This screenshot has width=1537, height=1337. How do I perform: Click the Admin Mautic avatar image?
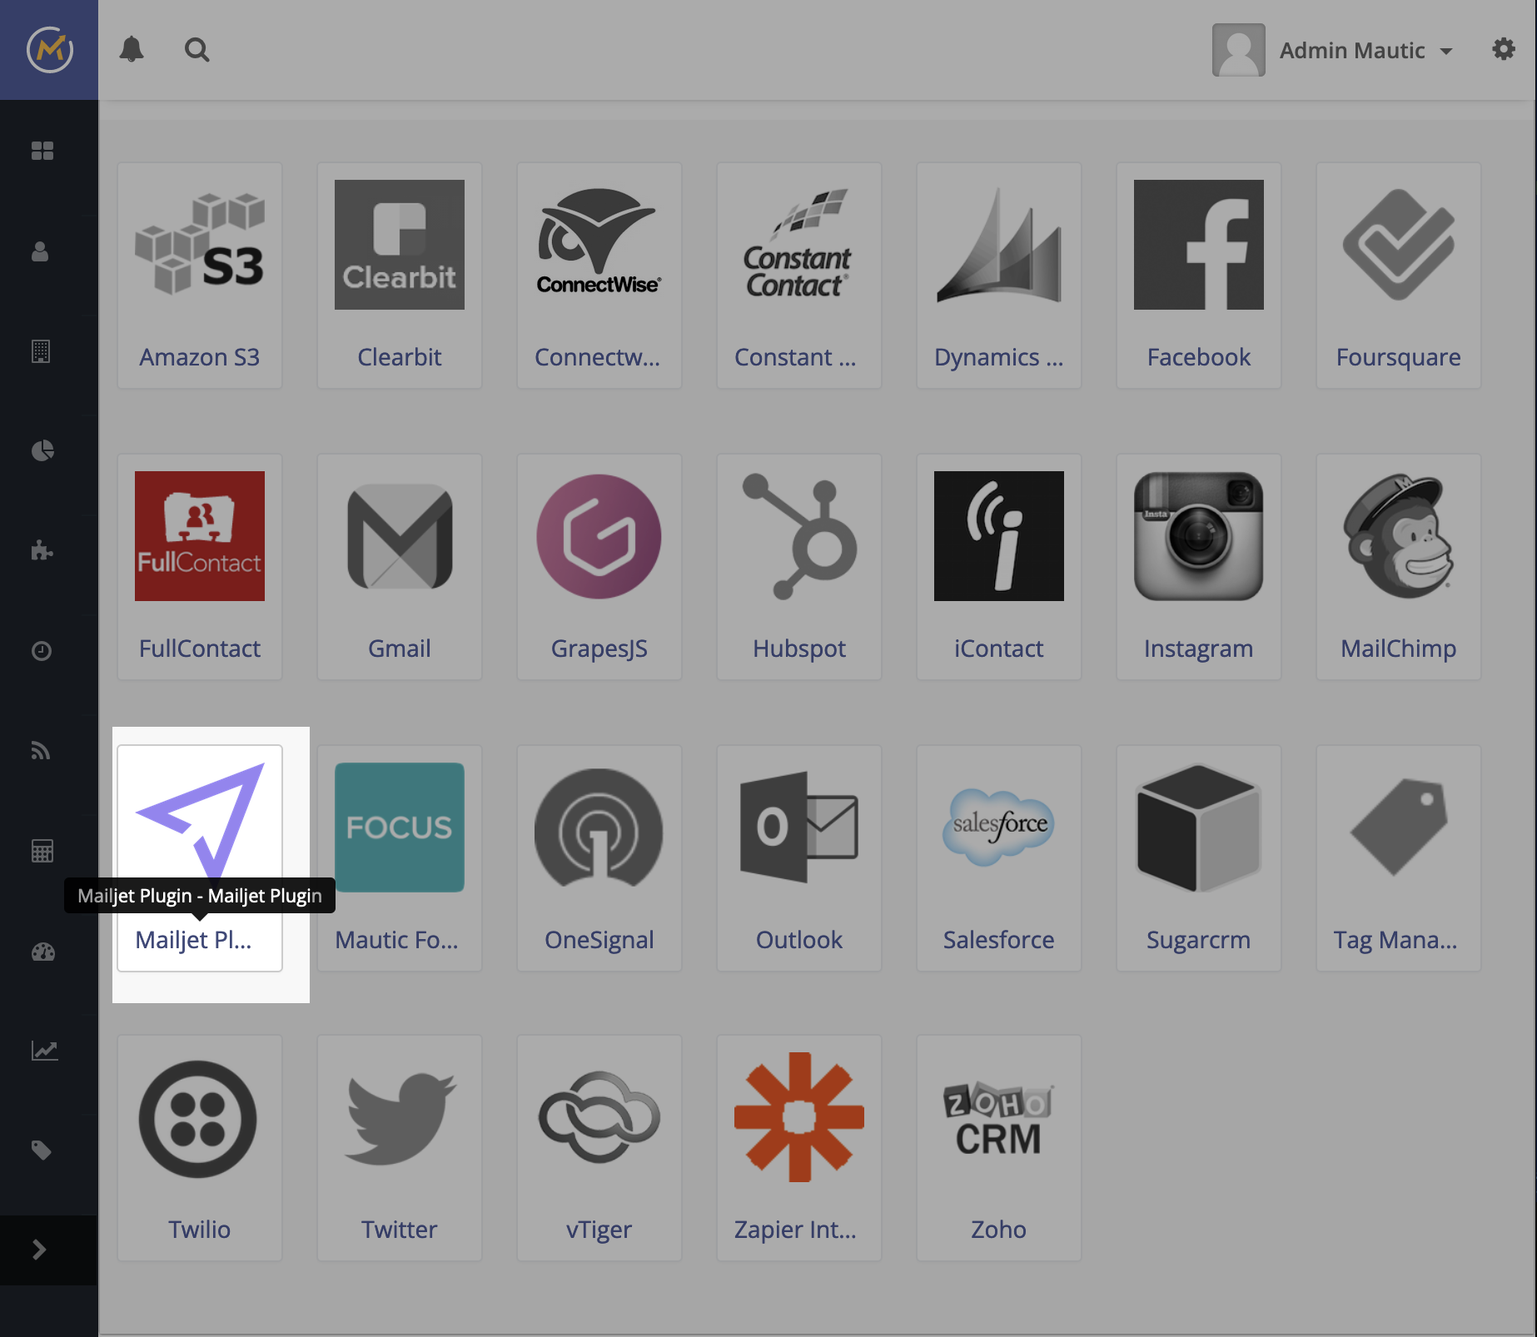[1239, 50]
